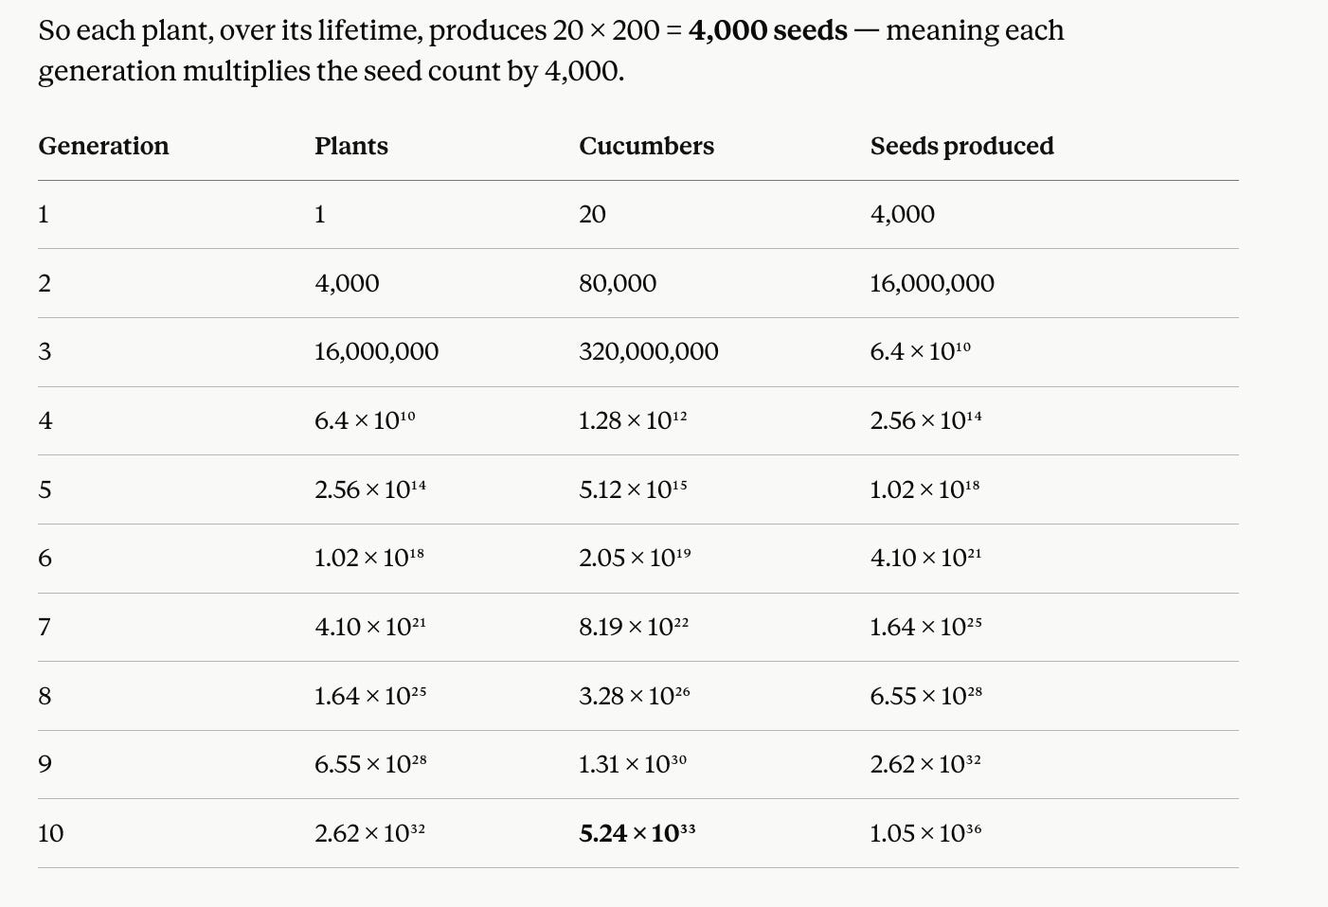Click the 8.19 × 10²² cucumbers cell

pyautogui.click(x=634, y=627)
